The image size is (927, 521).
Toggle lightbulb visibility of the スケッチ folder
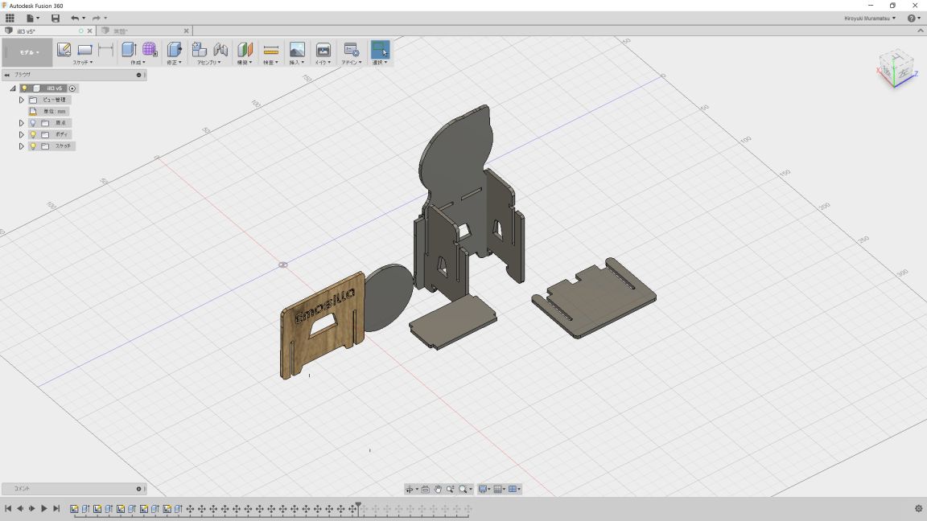pyautogui.click(x=33, y=146)
